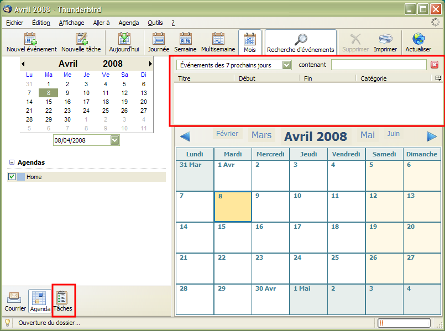Collapse the Agendas section
This screenshot has height=331, width=445.
[12, 162]
